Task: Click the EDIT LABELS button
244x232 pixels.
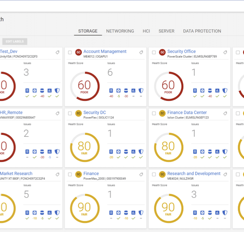Action: tap(15, 42)
